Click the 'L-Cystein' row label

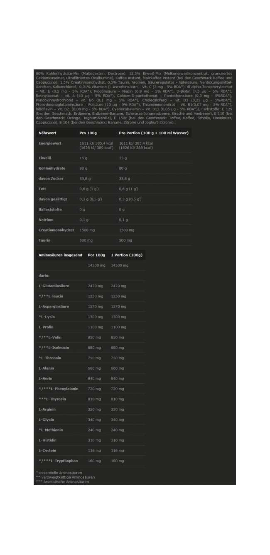[47, 451]
